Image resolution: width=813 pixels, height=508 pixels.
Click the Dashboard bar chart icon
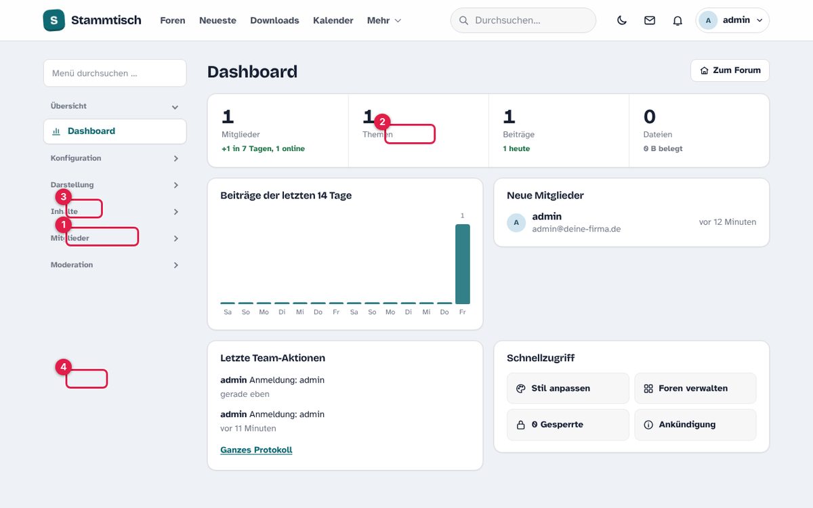(x=56, y=131)
